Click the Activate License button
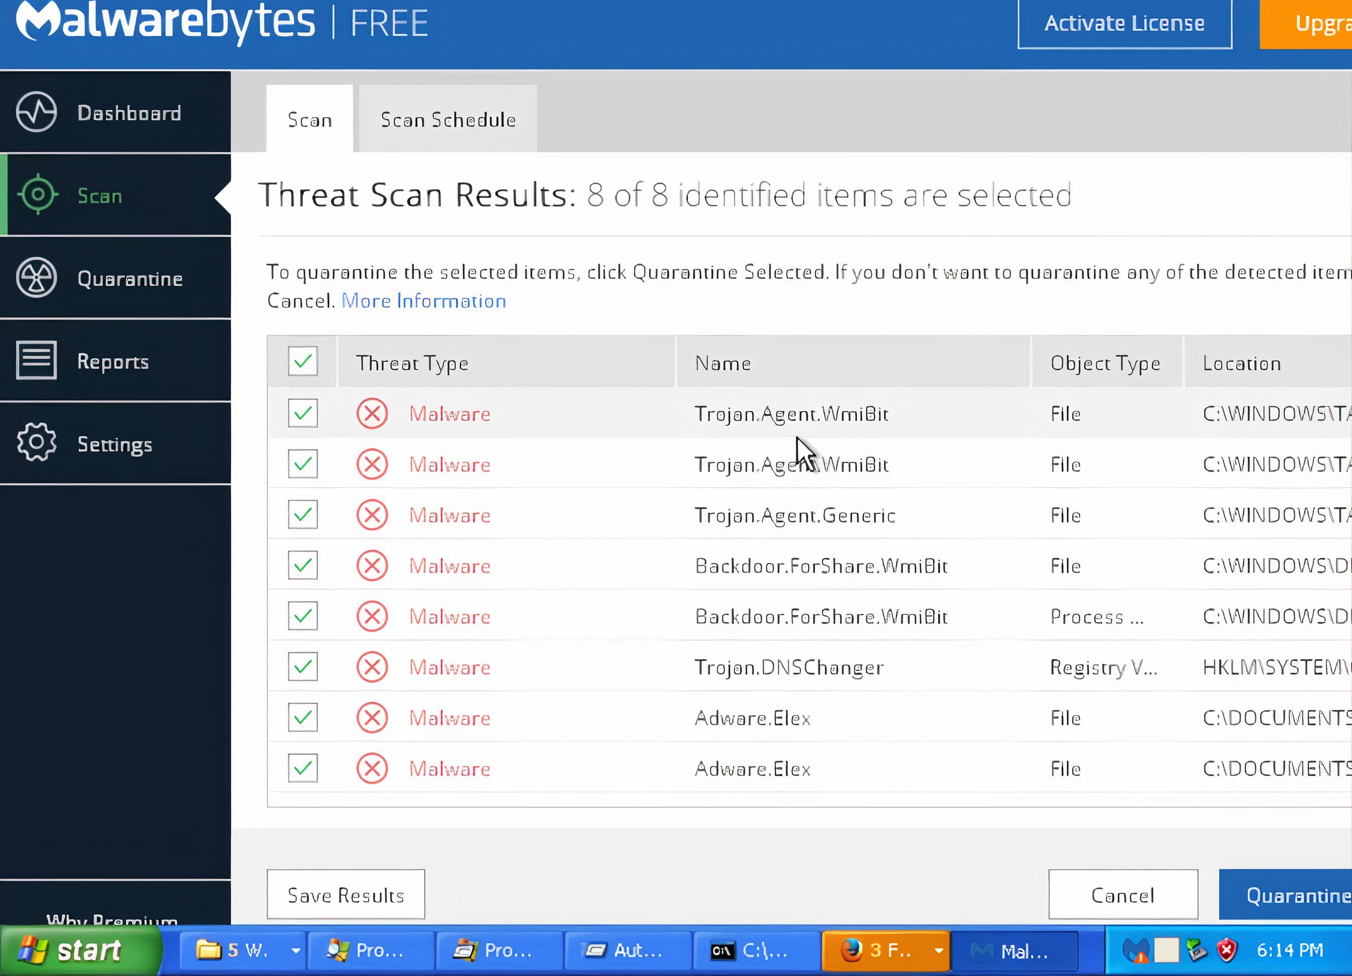This screenshot has width=1352, height=976. pyautogui.click(x=1124, y=24)
